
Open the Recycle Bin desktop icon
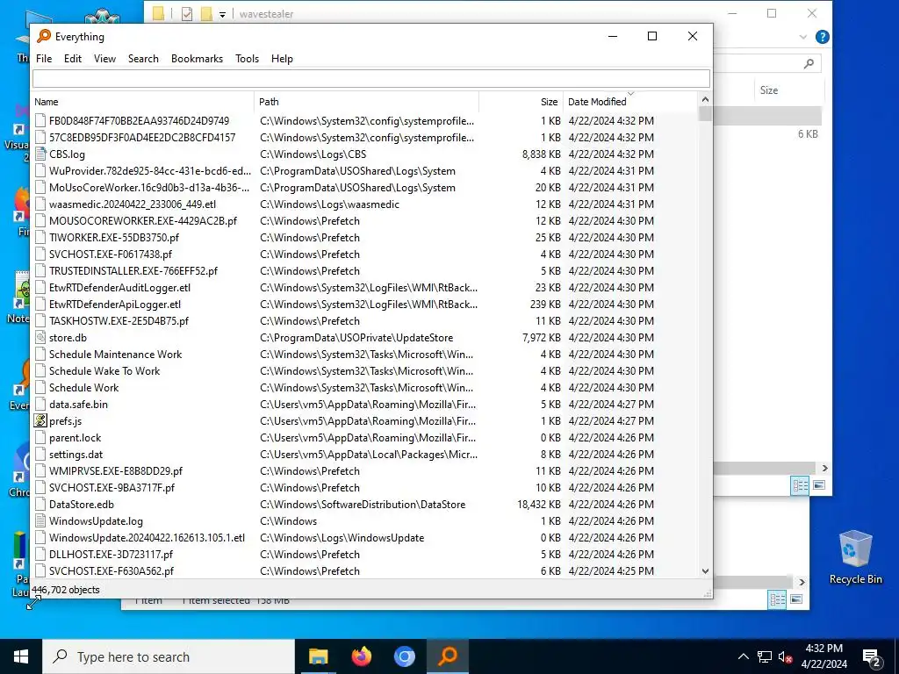point(855,556)
